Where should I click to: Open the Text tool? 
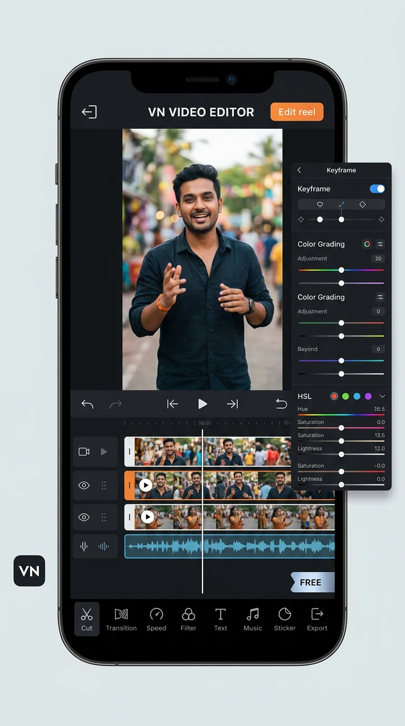[220, 619]
